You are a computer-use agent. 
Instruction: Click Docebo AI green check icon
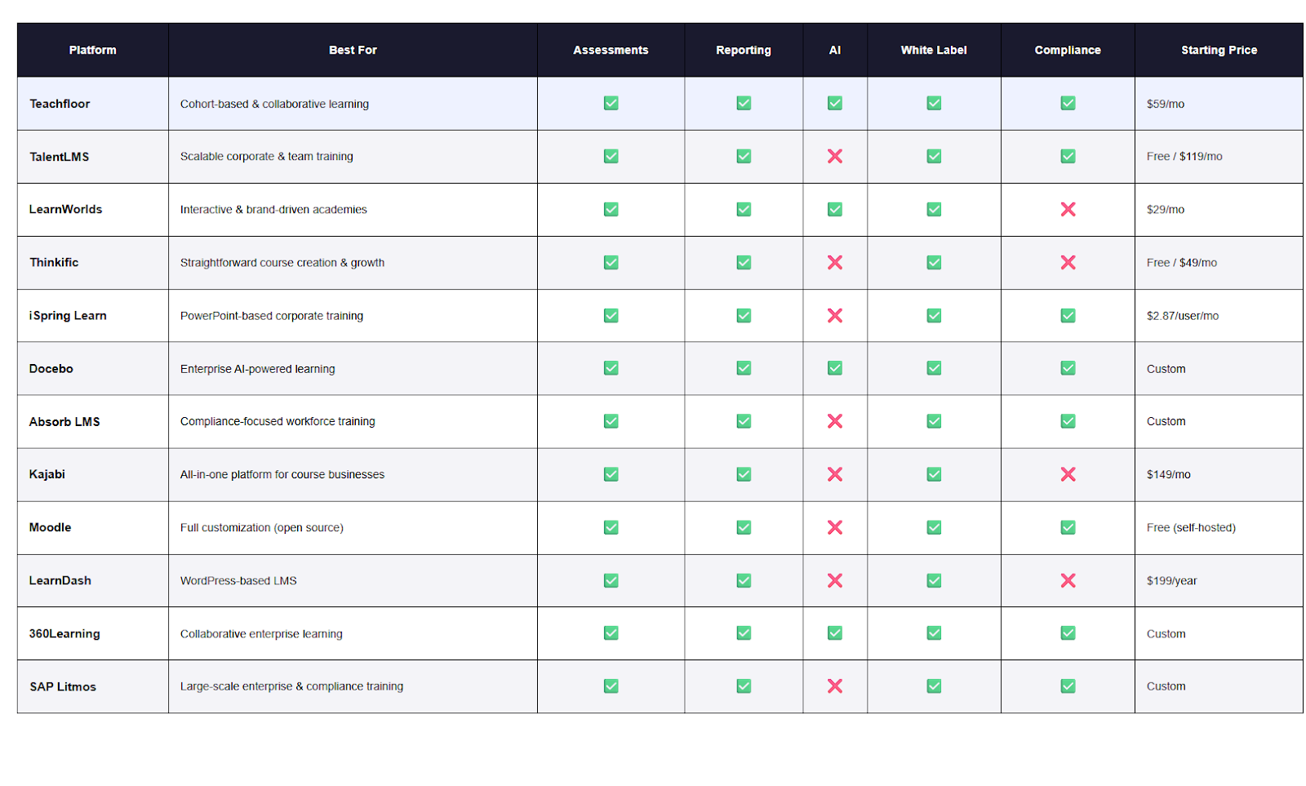(834, 368)
